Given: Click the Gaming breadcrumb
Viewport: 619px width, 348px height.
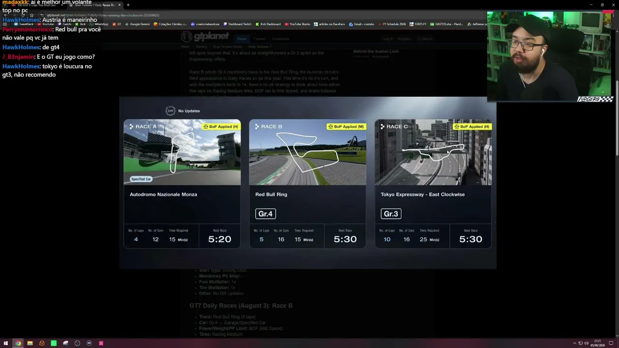Looking at the screenshot, I should pos(201,47).
